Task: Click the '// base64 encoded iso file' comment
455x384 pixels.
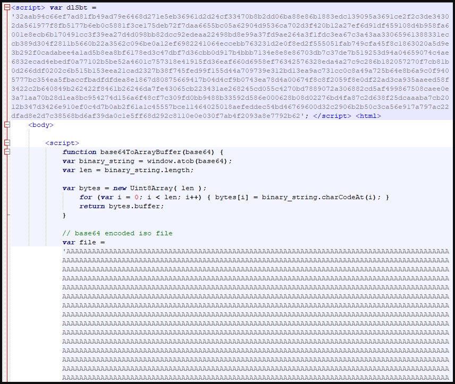Action: tap(117, 233)
